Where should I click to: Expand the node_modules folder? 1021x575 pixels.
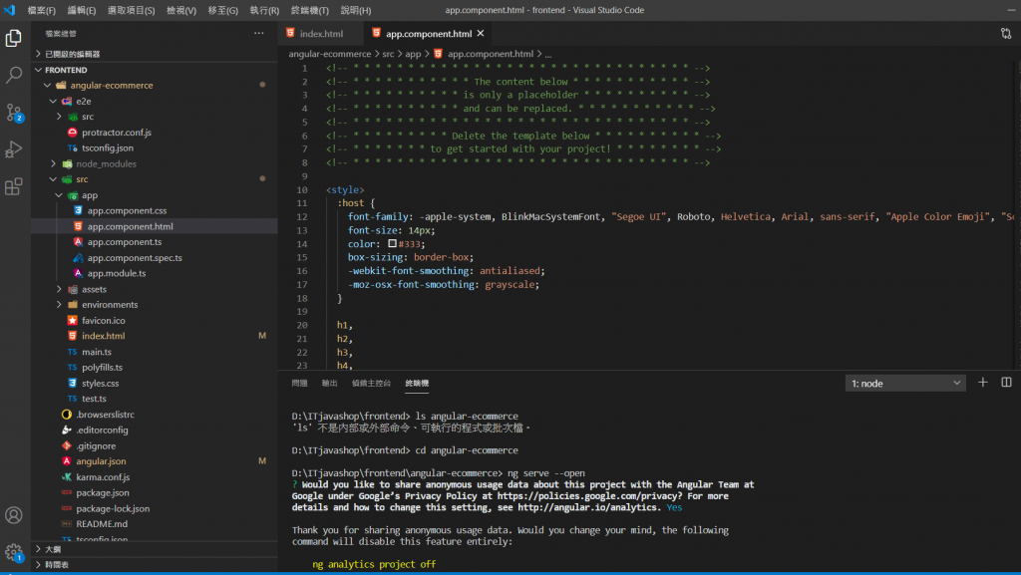[106, 163]
